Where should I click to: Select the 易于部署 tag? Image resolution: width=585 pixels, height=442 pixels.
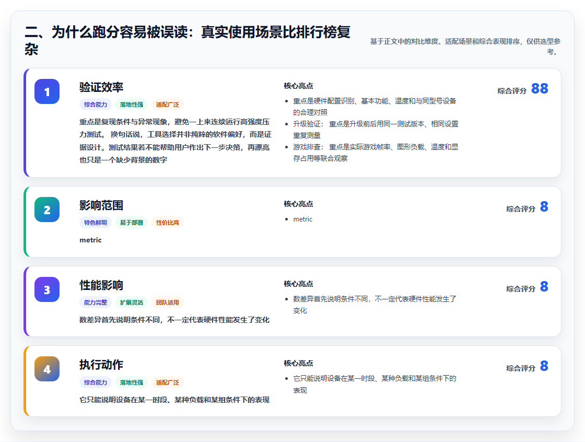pos(132,223)
